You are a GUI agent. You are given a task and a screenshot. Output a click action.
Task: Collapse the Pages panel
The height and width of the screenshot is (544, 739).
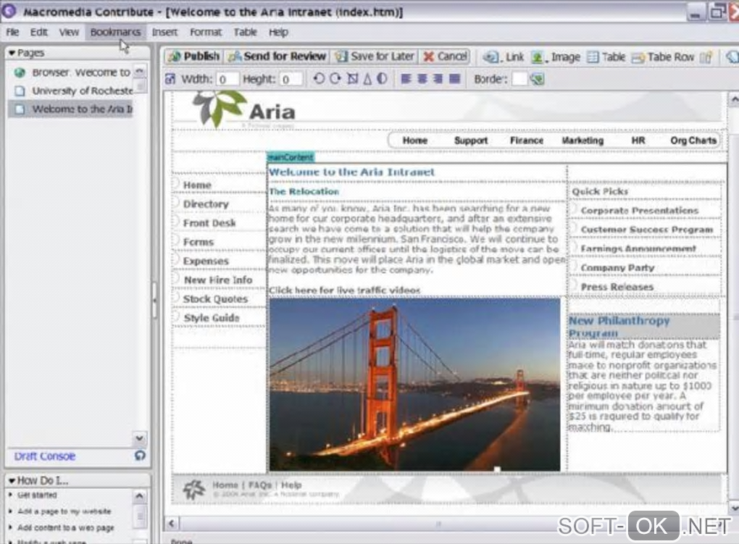12,53
